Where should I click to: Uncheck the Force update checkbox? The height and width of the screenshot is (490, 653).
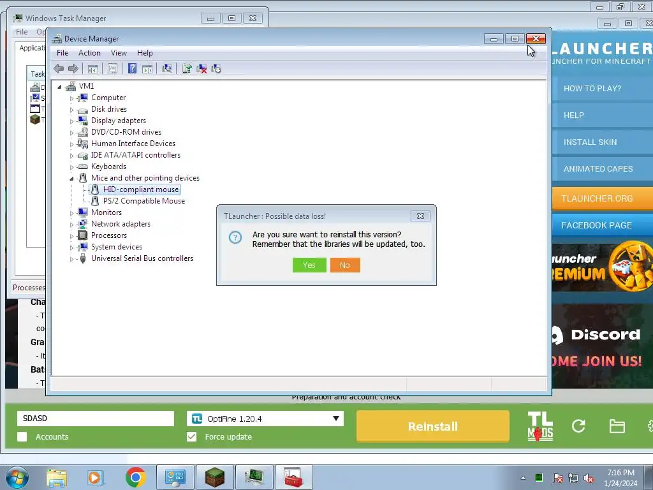coord(191,436)
